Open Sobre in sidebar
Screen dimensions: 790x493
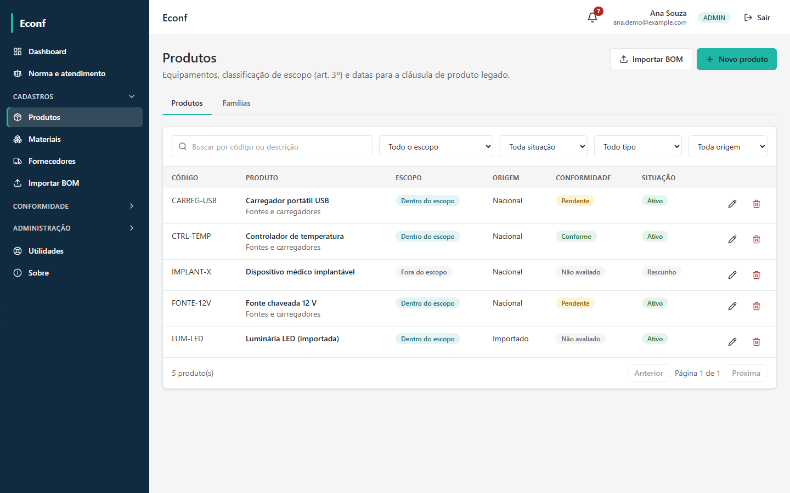[x=75, y=273]
